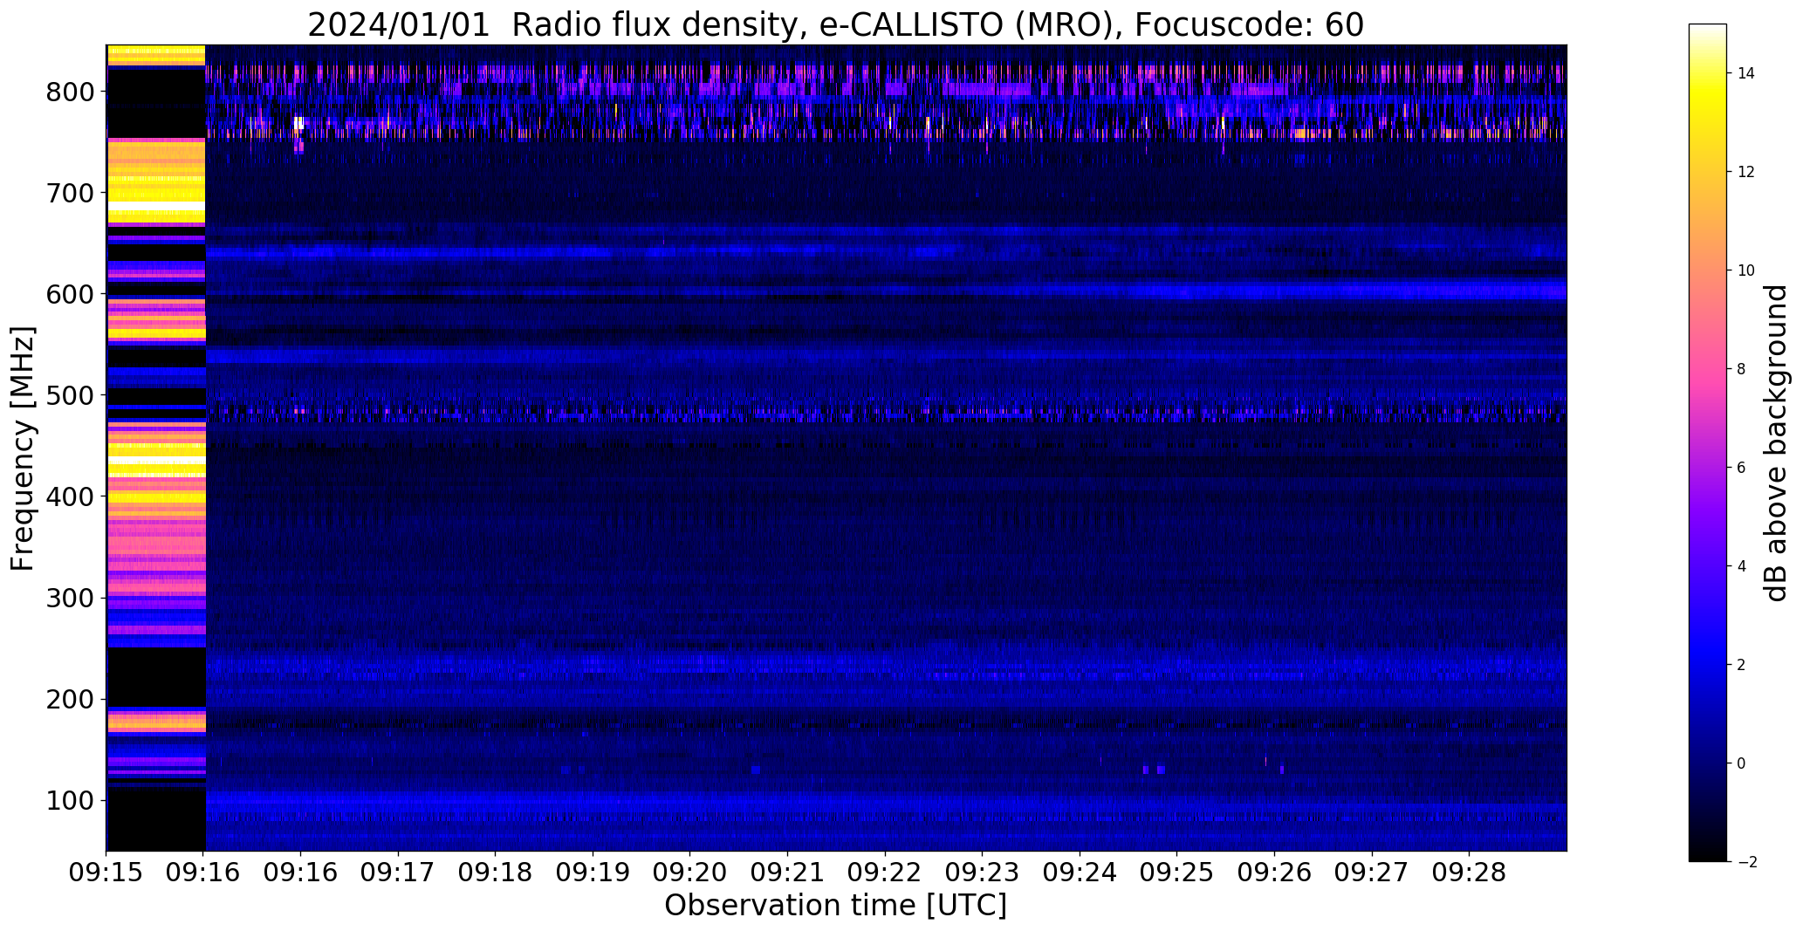Click the dB above background colorbar label
The image size is (1803, 931).
(1775, 443)
